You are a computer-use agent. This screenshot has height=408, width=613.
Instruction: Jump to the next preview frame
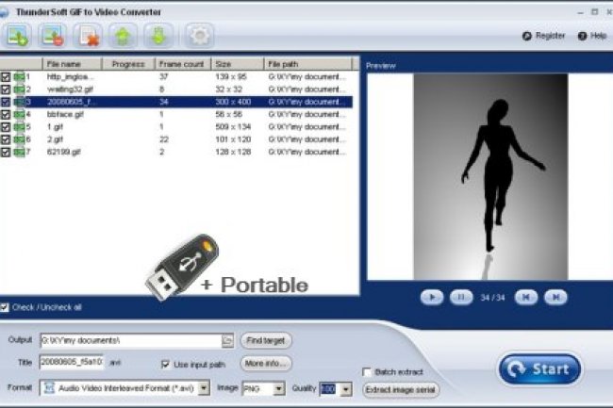tap(556, 297)
